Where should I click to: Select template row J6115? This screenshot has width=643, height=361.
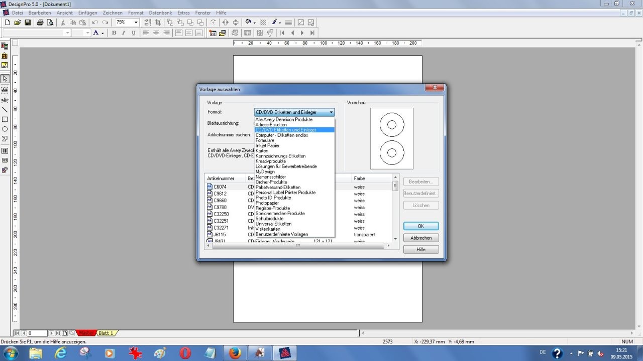pyautogui.click(x=298, y=234)
